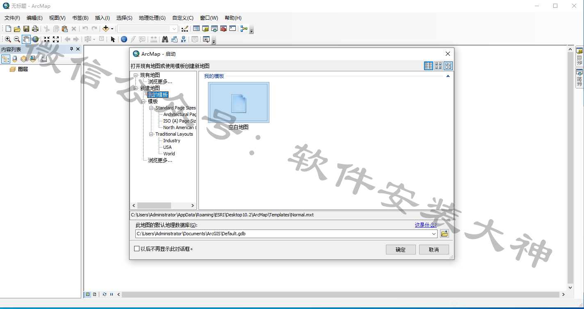Open the 地理处理(G) menu
584x309 pixels.
[x=152, y=18]
